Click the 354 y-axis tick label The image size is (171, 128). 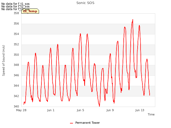[x=16, y=34]
